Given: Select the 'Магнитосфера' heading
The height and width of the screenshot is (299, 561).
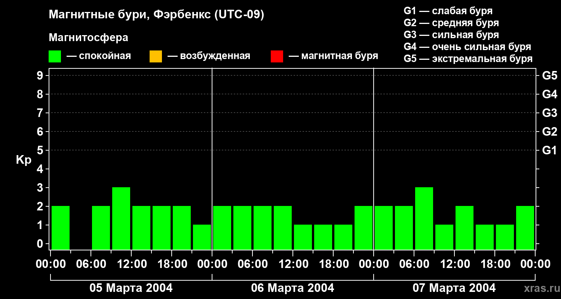Looking at the screenshot, I should (x=88, y=38).
